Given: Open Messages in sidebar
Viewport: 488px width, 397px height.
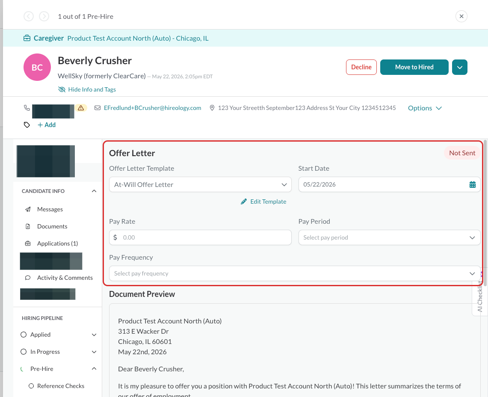Looking at the screenshot, I should tap(50, 209).
